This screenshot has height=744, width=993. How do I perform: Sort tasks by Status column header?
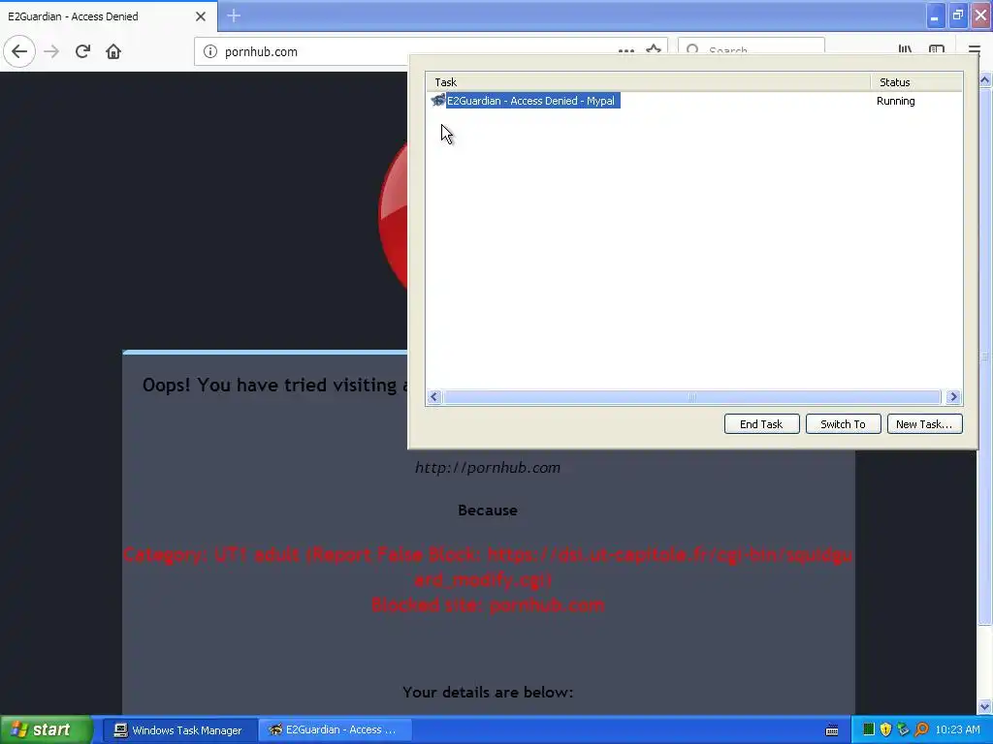(x=916, y=82)
